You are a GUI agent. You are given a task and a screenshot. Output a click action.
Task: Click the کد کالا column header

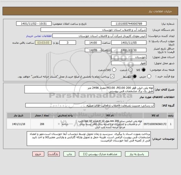155,115
